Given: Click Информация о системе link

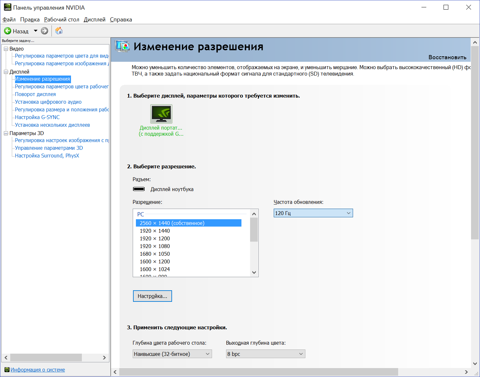Looking at the screenshot, I should pos(38,370).
